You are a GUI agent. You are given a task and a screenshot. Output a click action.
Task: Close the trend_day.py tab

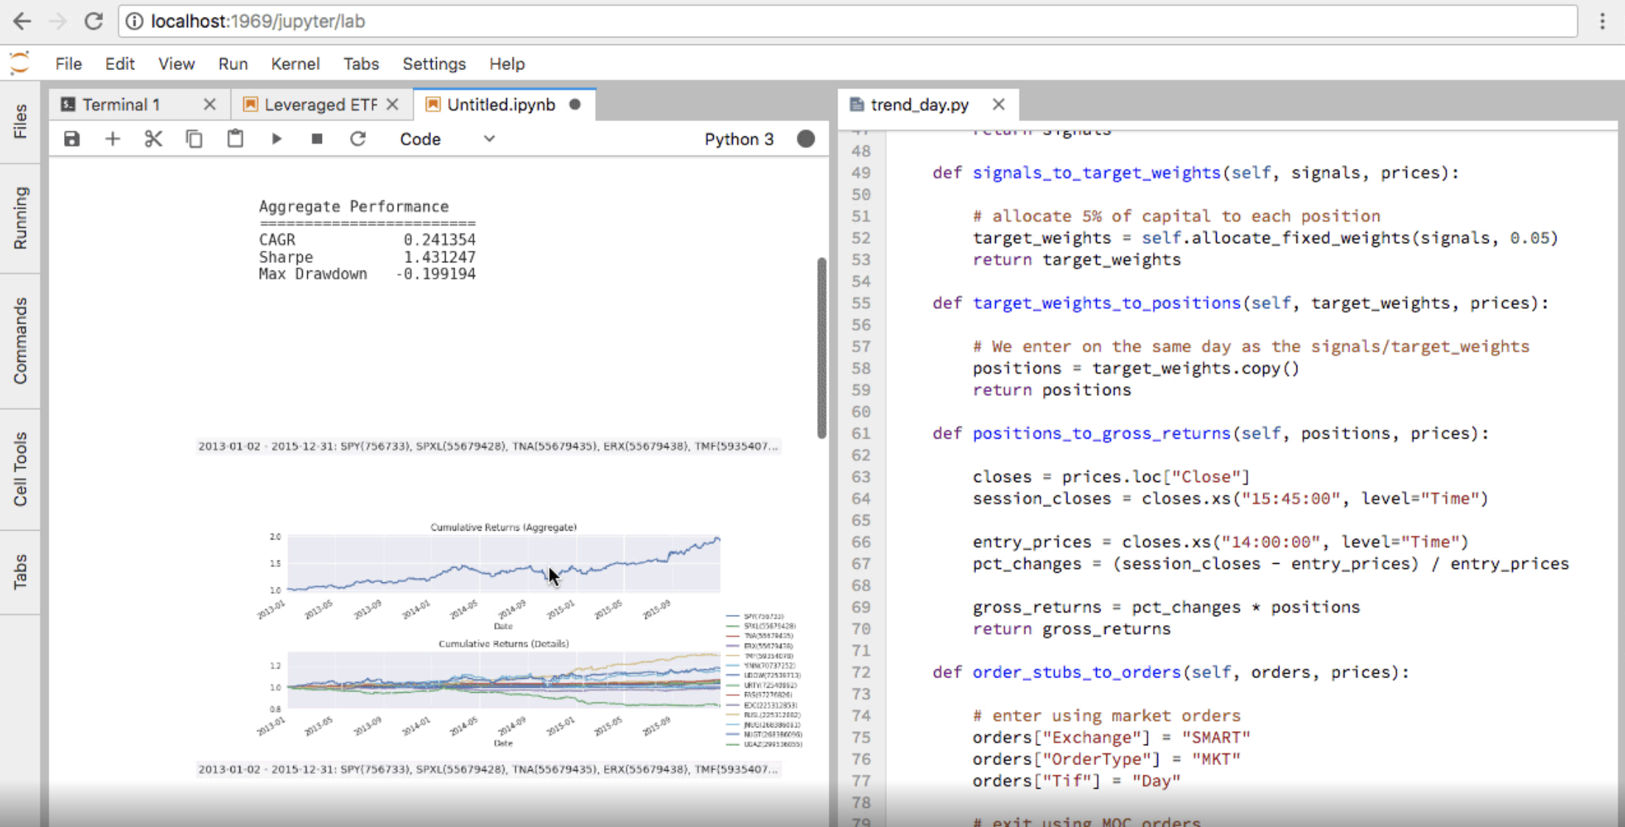[998, 105]
